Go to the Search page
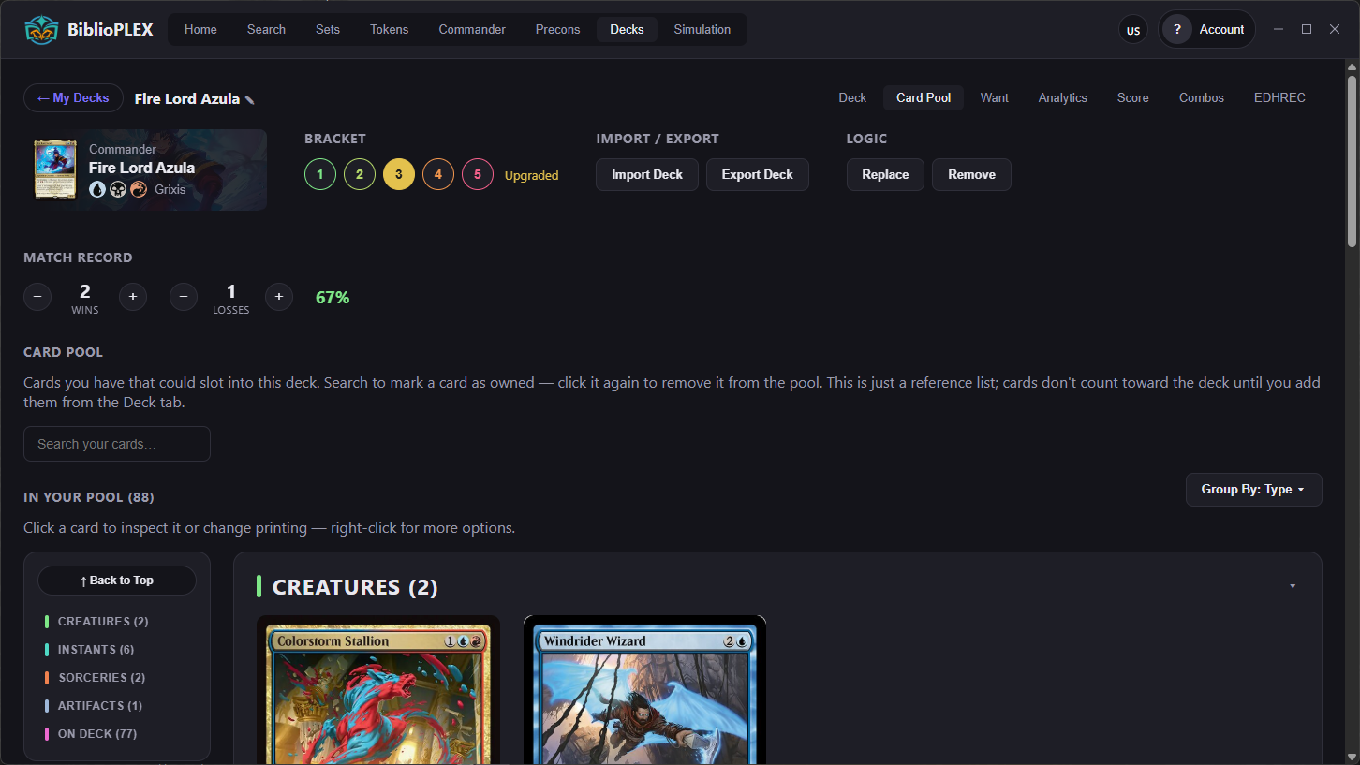 [266, 30]
